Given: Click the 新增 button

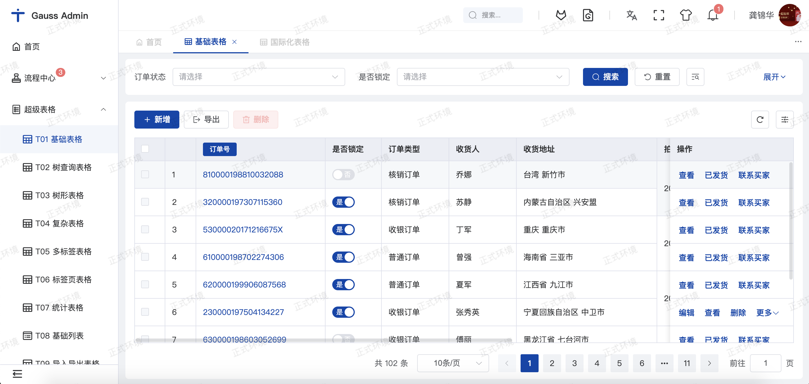Looking at the screenshot, I should click(x=157, y=120).
